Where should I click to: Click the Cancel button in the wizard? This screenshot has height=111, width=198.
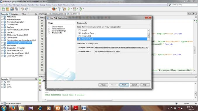[x=134, y=85]
